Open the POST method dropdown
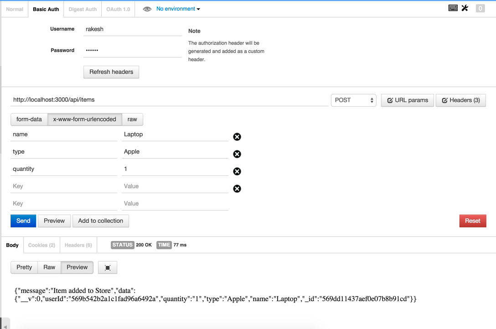This screenshot has width=496, height=329. coord(354,100)
